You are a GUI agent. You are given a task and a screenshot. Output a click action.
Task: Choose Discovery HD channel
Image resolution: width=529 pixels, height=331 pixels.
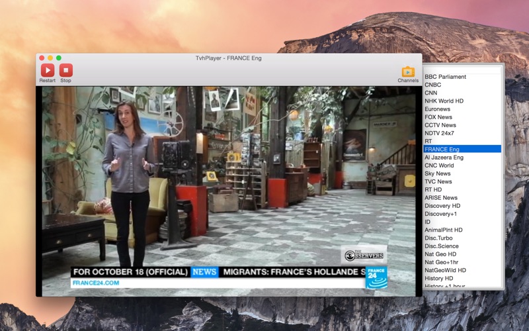click(462, 206)
